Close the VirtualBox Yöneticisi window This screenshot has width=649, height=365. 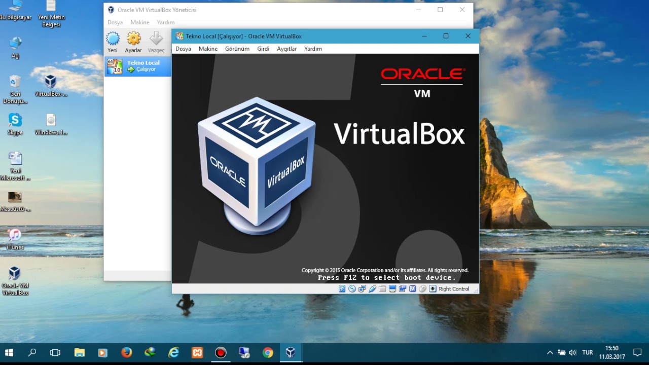[462, 10]
